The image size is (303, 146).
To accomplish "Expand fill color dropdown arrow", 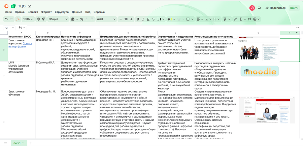I will 174,19.
